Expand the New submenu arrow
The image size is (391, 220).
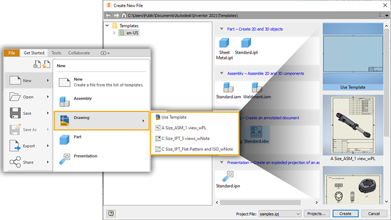48,80
